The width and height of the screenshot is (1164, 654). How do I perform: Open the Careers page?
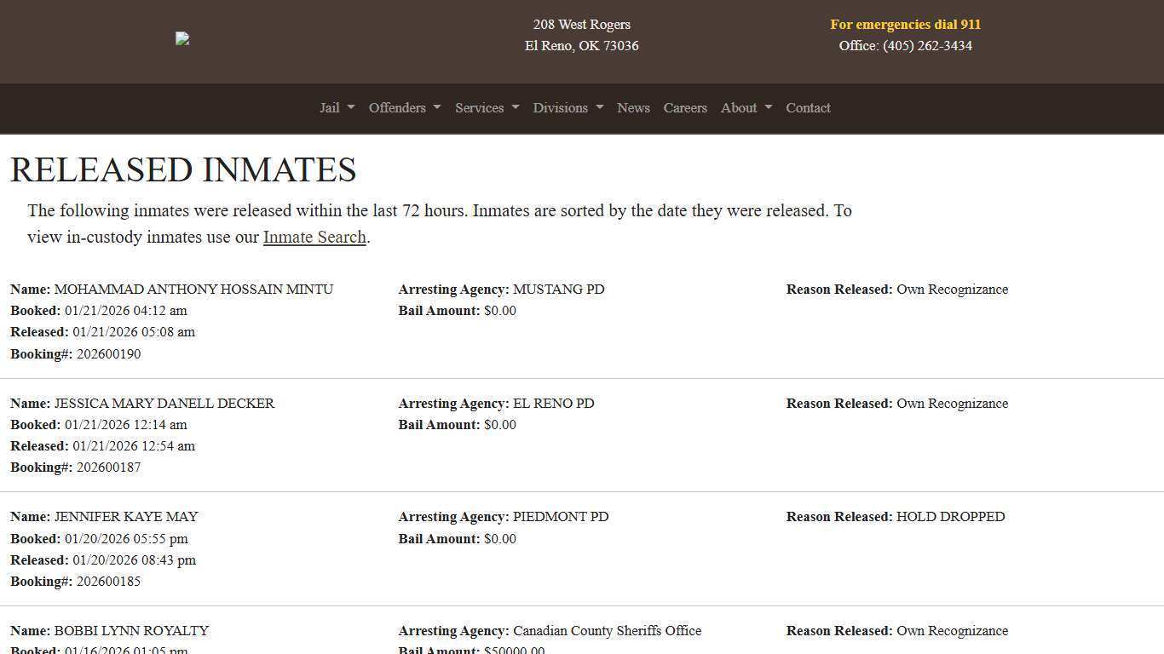(x=685, y=108)
